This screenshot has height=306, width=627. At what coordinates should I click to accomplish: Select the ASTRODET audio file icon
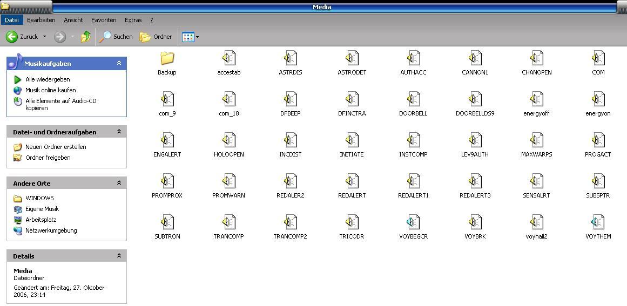click(x=352, y=58)
